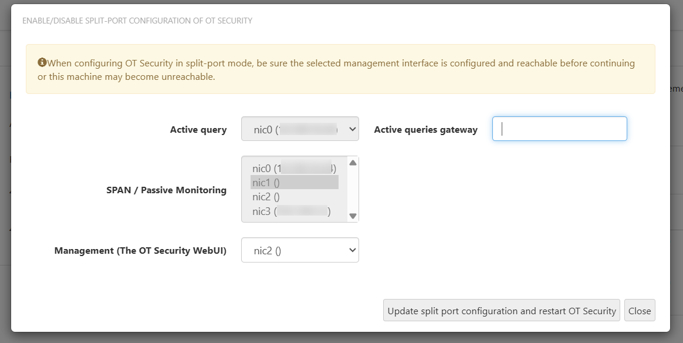The height and width of the screenshot is (343, 683).
Task: Click the Active query label
Action: [x=198, y=130]
